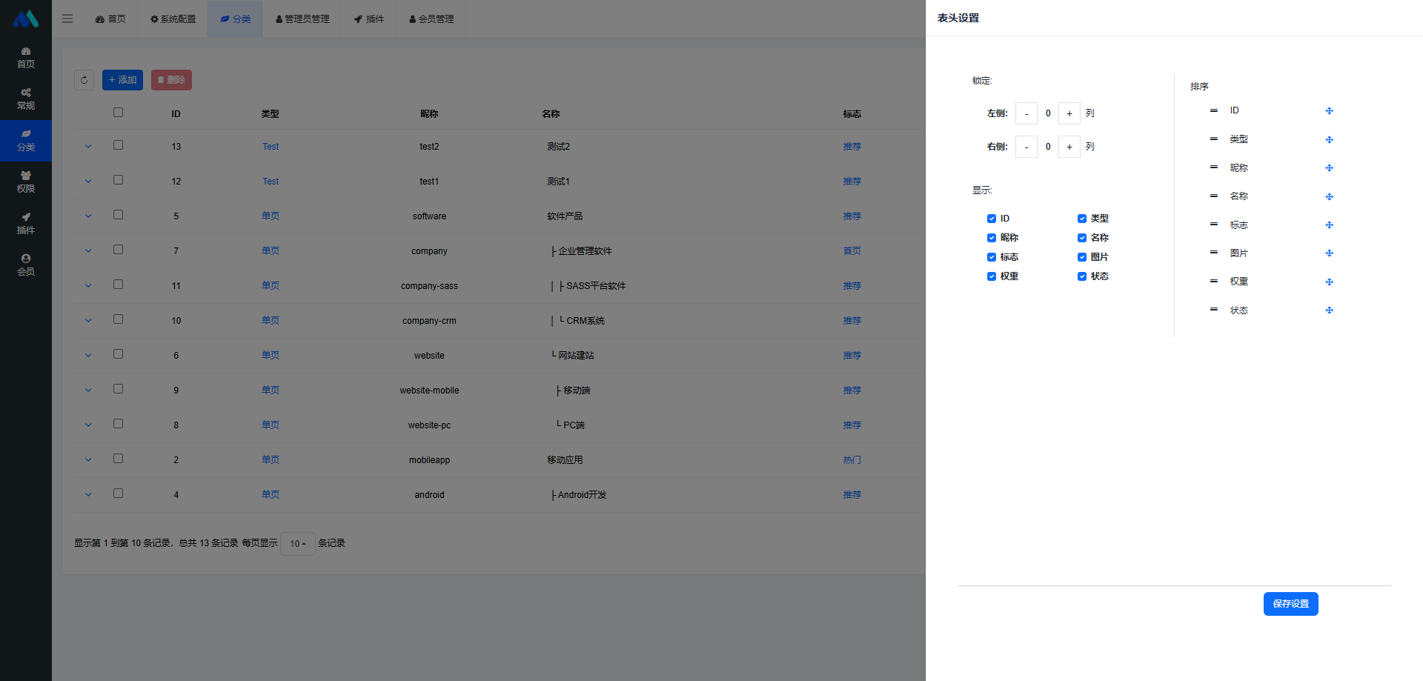Switch to the 会员管理 tab
Image resolution: width=1423 pixels, height=681 pixels.
click(431, 19)
